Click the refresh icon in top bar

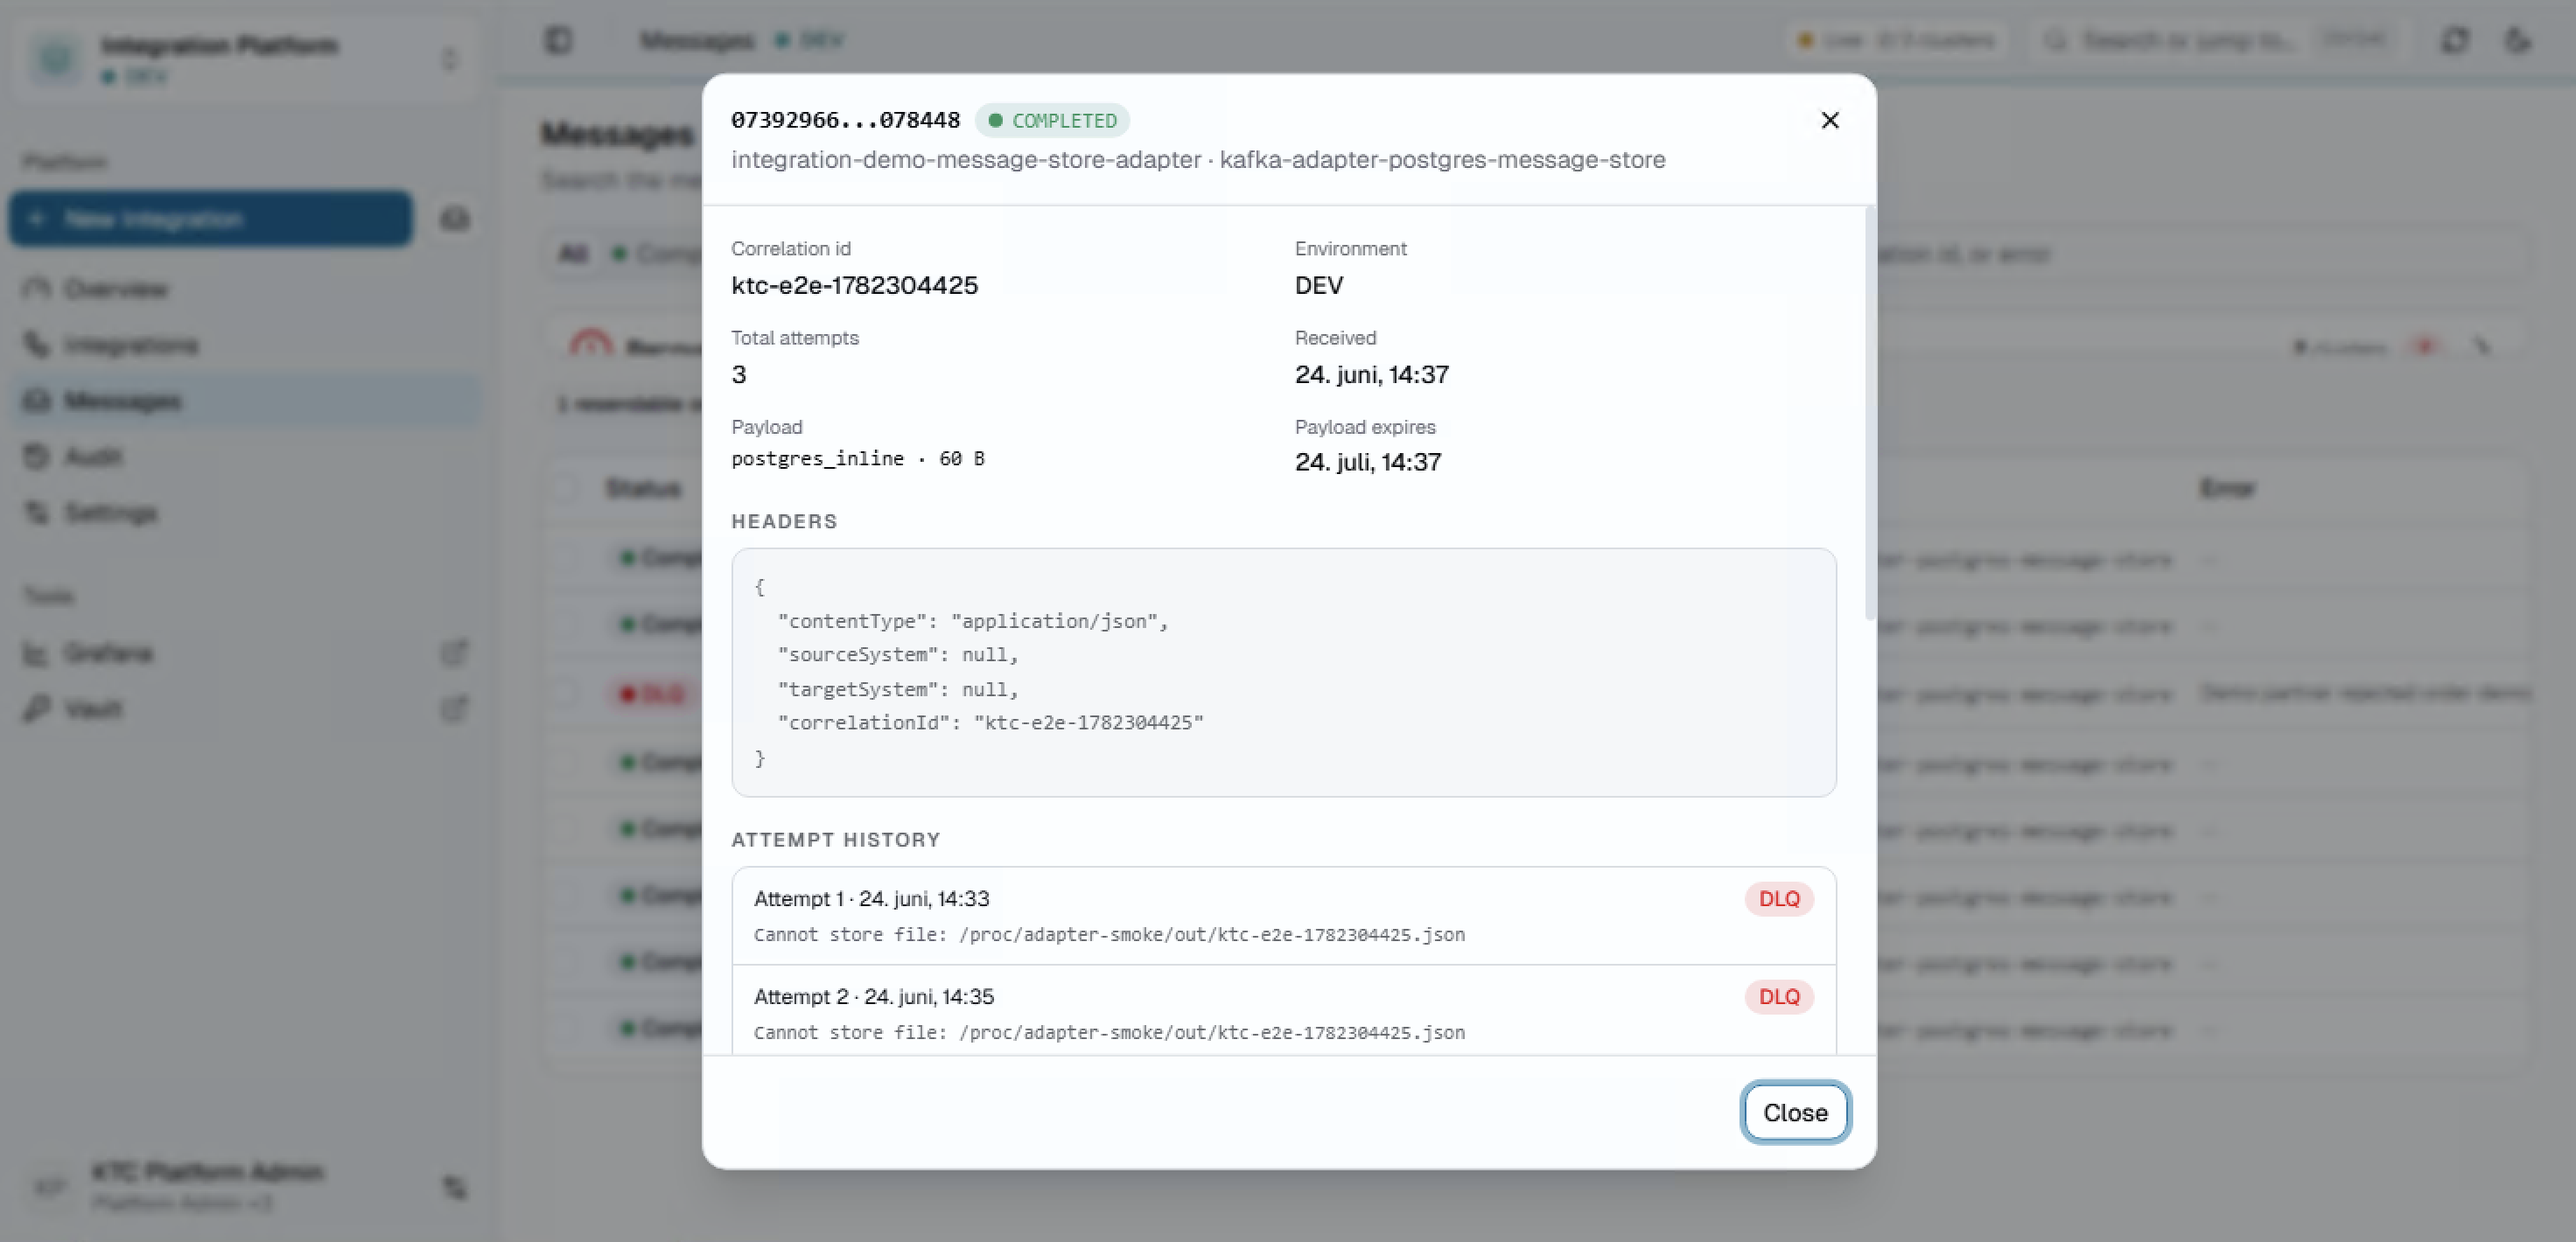click(x=2455, y=40)
